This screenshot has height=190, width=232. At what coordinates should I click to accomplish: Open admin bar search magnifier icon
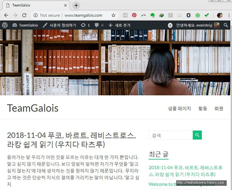(226, 25)
